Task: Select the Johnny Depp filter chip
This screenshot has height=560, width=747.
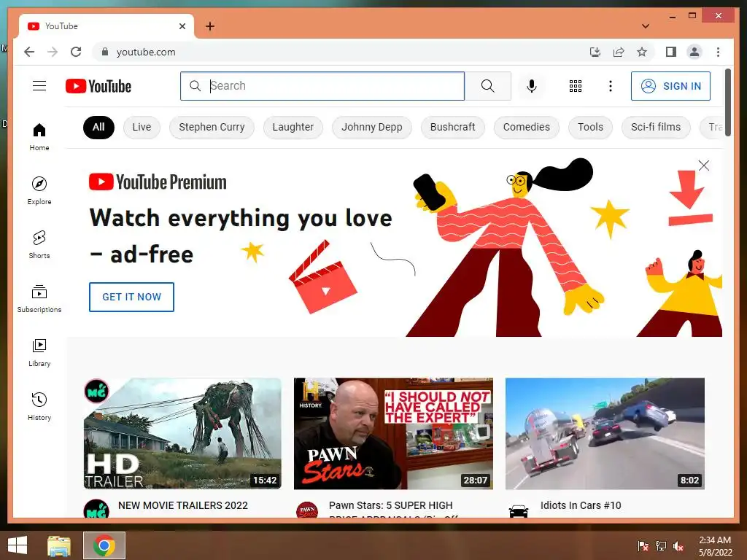Action: (371, 127)
